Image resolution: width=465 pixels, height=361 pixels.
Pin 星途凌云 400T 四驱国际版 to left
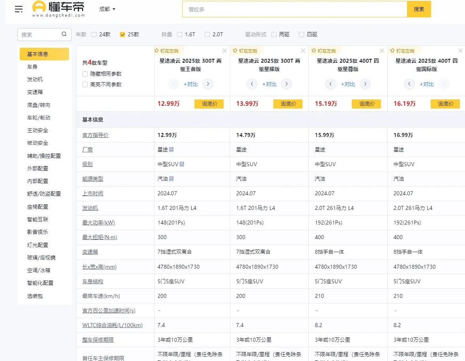coord(402,51)
